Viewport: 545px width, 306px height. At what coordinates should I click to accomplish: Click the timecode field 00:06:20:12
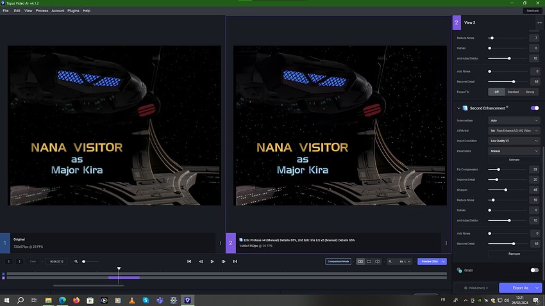[x=56, y=261]
